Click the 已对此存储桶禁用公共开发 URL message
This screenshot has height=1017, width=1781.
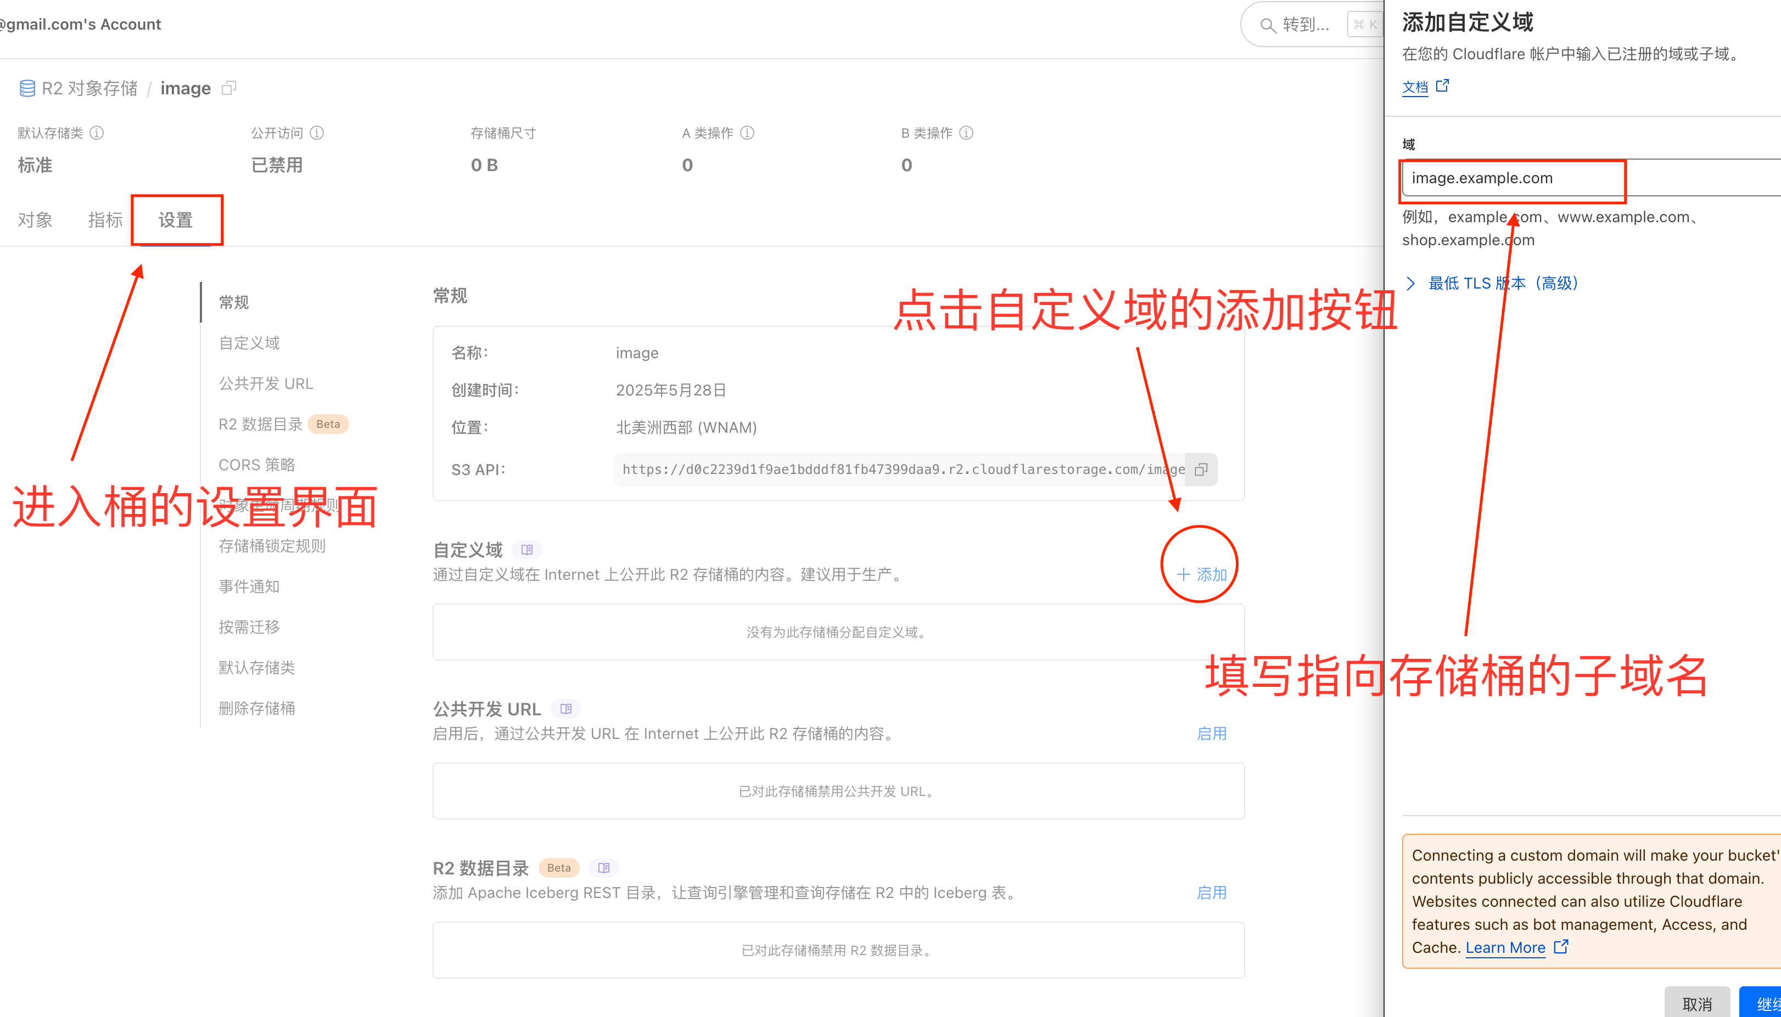pos(838,792)
